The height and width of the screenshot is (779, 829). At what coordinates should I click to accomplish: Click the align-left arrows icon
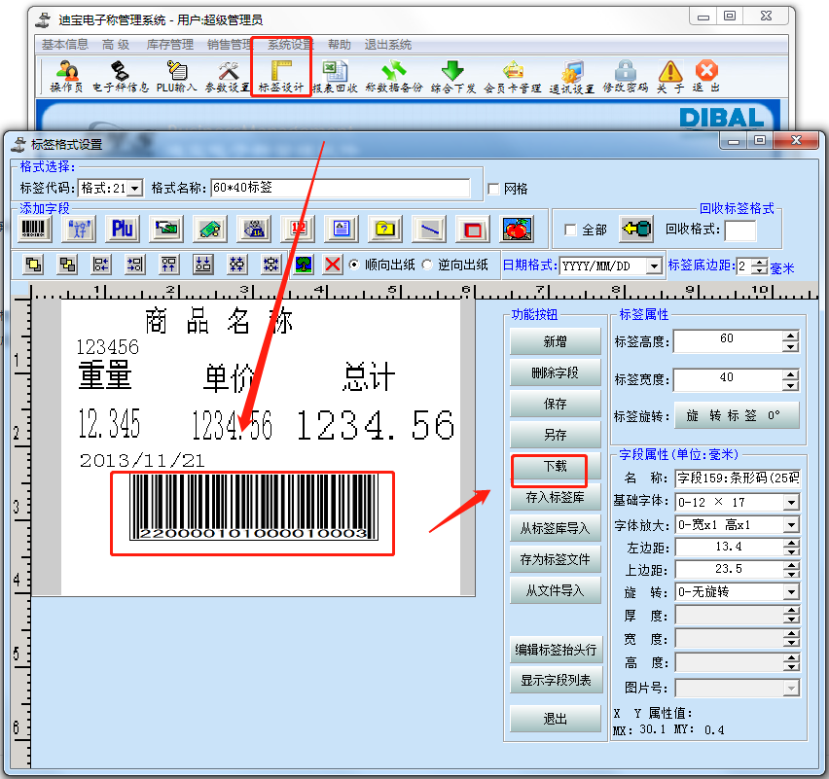coord(101,265)
